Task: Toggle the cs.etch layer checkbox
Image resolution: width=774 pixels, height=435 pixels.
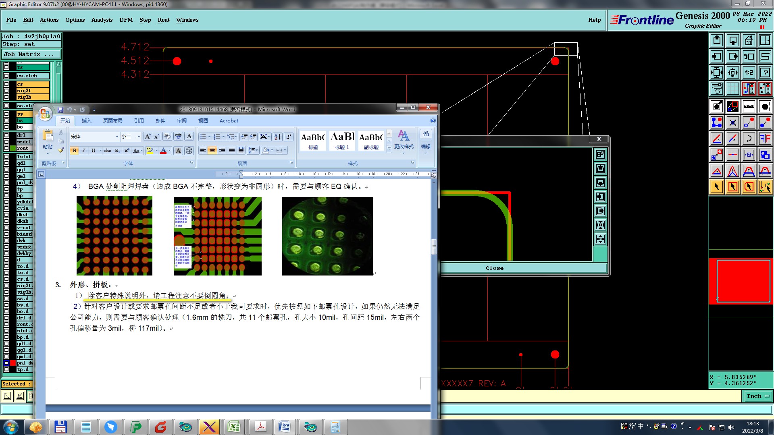Action: pos(6,76)
